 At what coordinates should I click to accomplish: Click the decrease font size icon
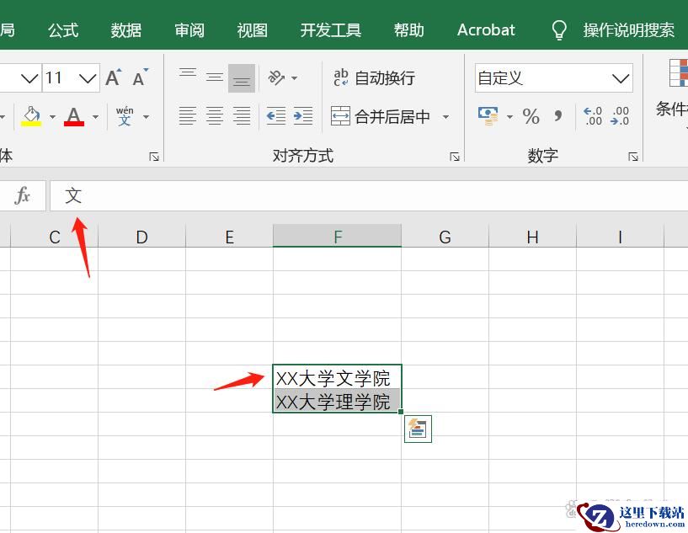[x=141, y=78]
